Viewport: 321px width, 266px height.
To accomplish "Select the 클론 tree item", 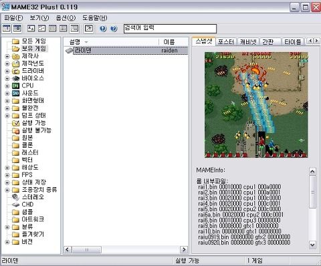I will coord(27,145).
